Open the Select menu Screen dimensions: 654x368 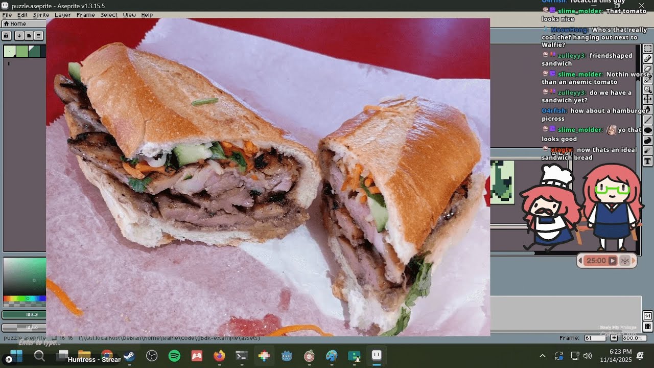pos(109,15)
